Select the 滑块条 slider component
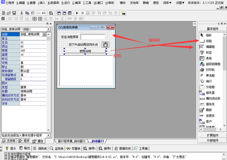227x160 pixels. (x=211, y=104)
